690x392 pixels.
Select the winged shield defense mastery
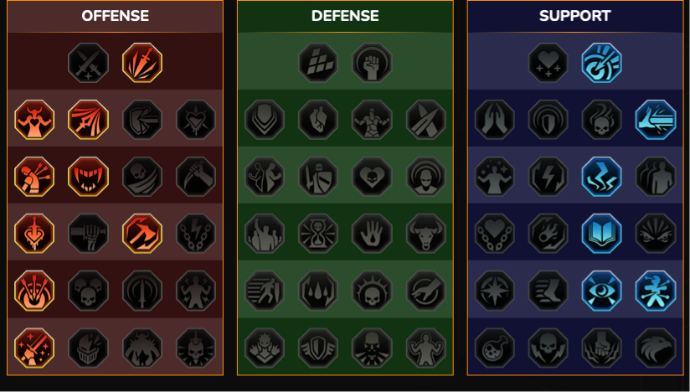318,348
